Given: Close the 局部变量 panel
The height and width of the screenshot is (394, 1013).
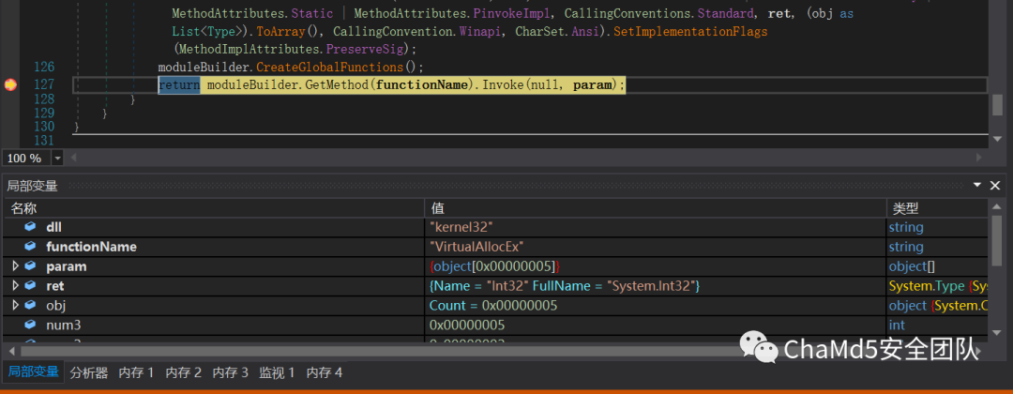Looking at the screenshot, I should pyautogui.click(x=995, y=186).
